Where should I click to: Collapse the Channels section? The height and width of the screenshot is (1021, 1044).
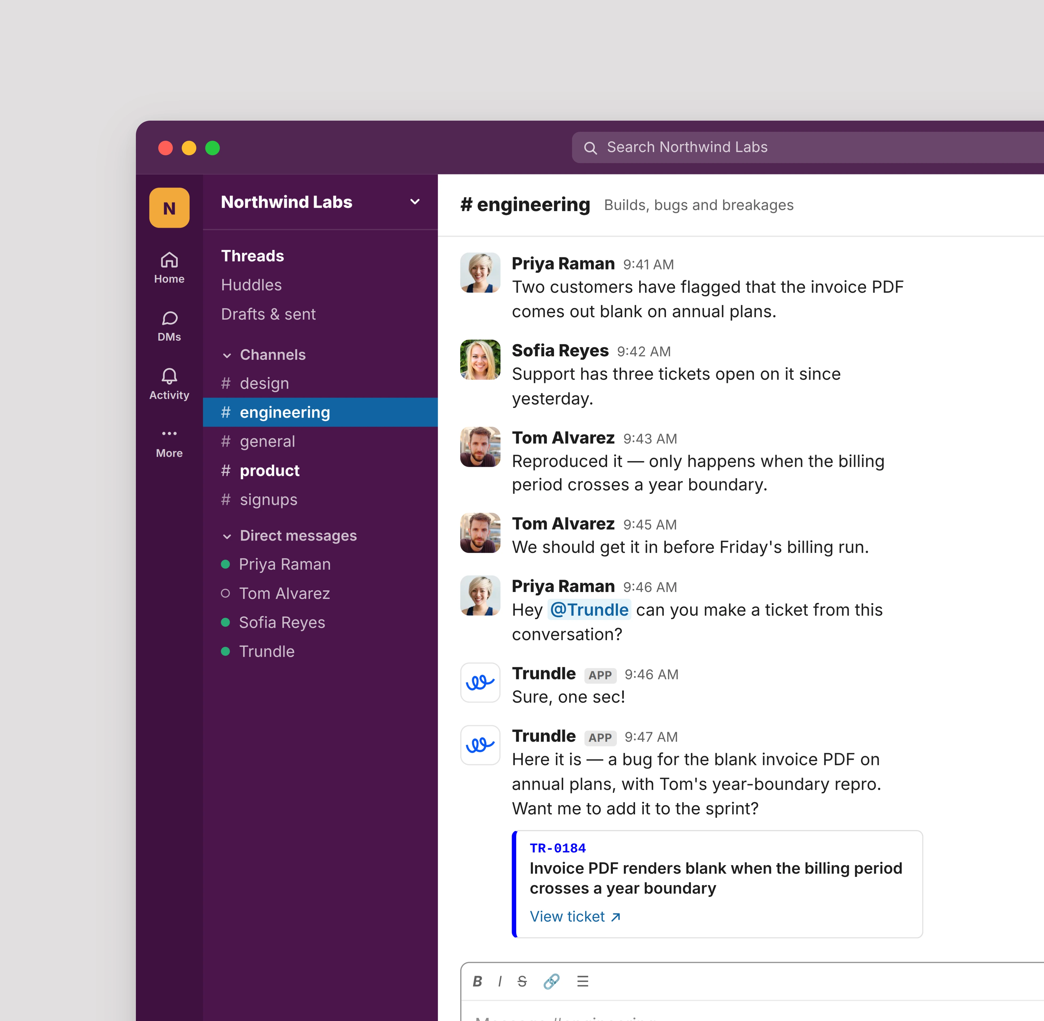(227, 355)
